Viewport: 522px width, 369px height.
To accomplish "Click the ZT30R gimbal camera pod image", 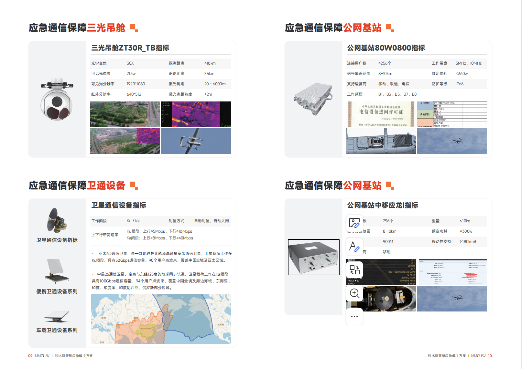I will coord(57,99).
